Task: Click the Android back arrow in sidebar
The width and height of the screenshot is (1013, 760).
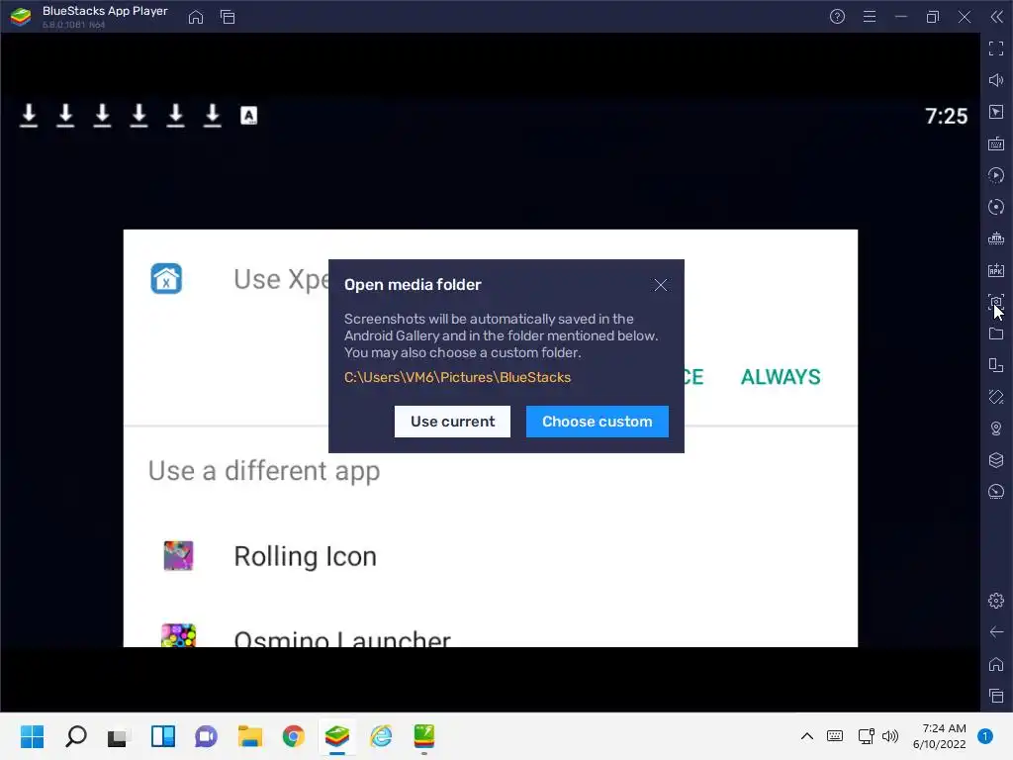Action: [x=996, y=632]
